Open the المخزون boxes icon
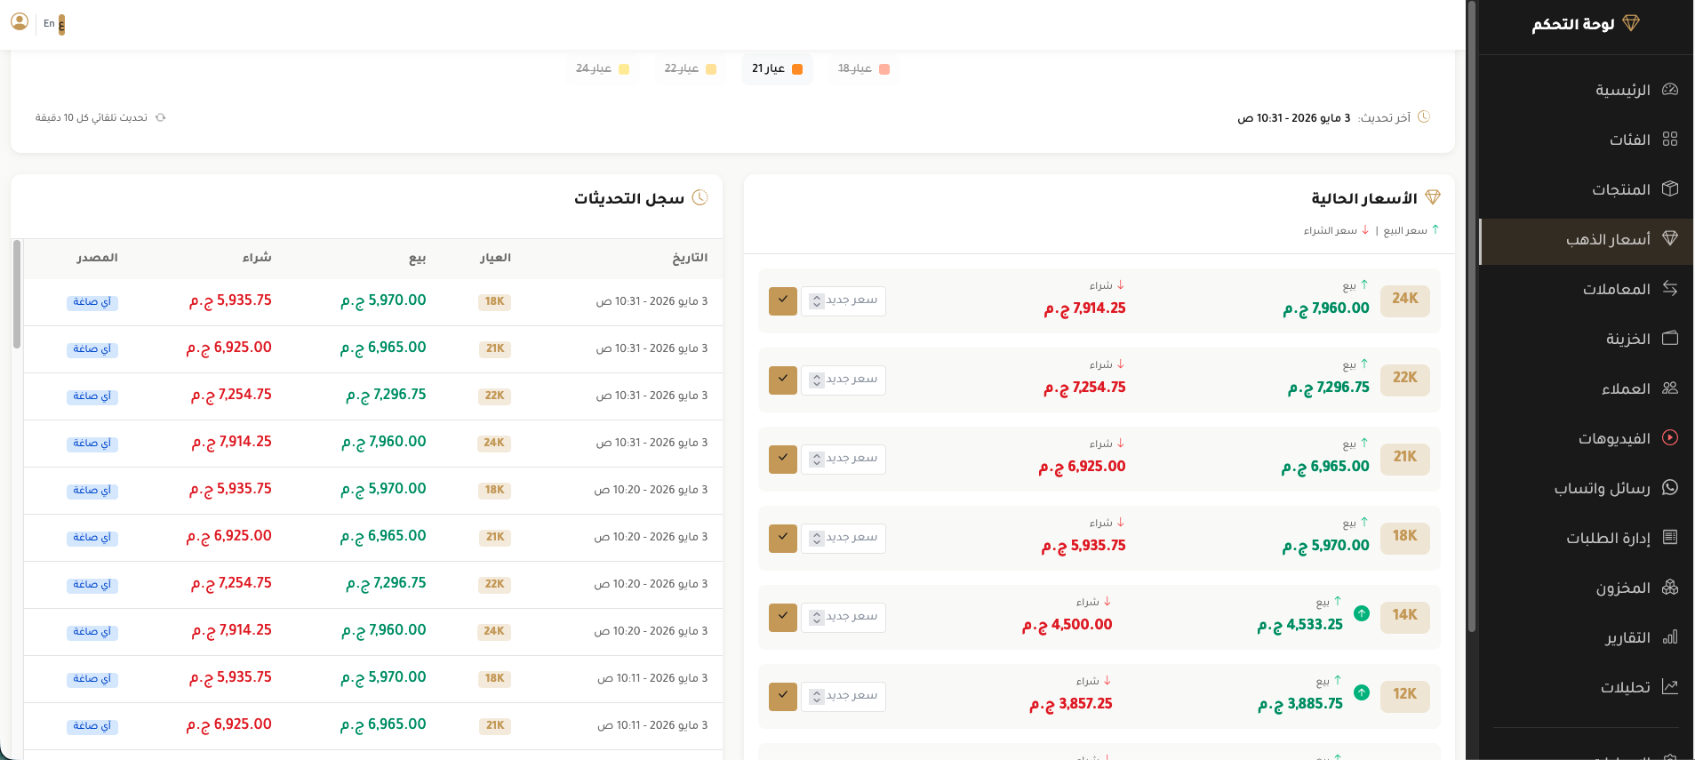Viewport: 1695px width, 760px height. (1669, 587)
